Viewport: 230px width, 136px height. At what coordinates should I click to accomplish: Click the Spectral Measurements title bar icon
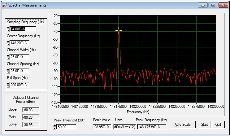point(4,5)
